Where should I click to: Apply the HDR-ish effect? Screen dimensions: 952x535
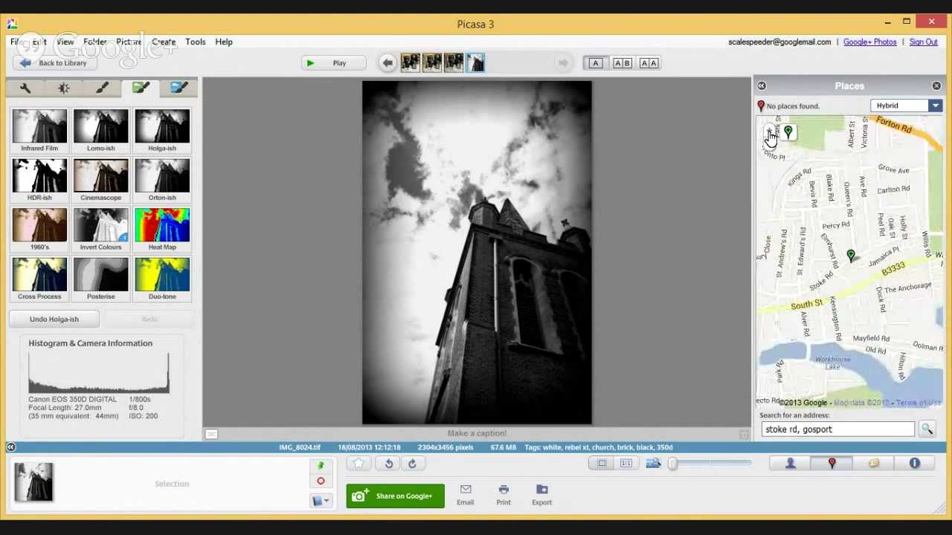tap(39, 180)
